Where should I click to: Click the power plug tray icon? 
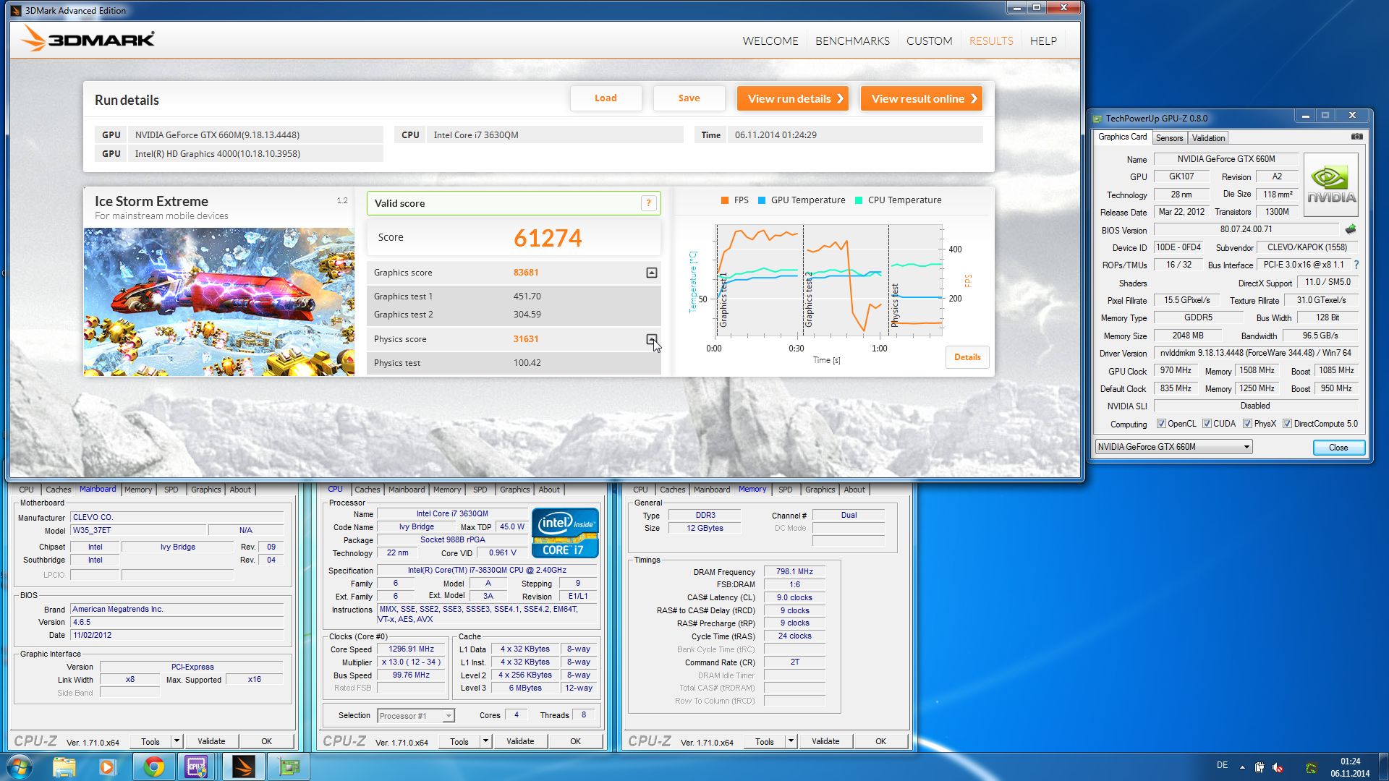tap(1260, 767)
